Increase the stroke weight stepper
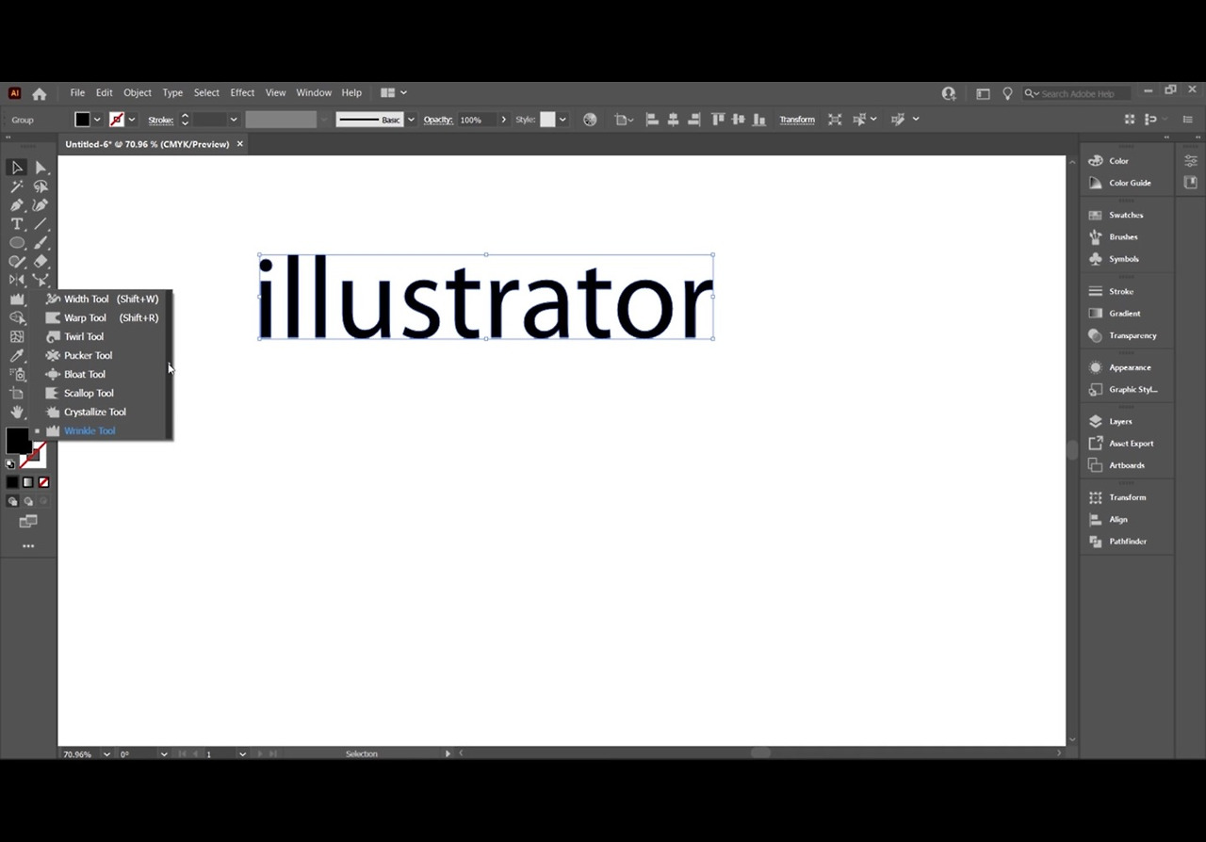The width and height of the screenshot is (1206, 842). point(185,116)
